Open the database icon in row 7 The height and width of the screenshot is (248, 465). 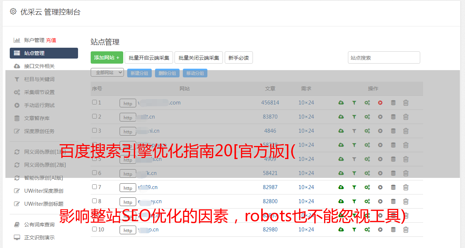393,187
